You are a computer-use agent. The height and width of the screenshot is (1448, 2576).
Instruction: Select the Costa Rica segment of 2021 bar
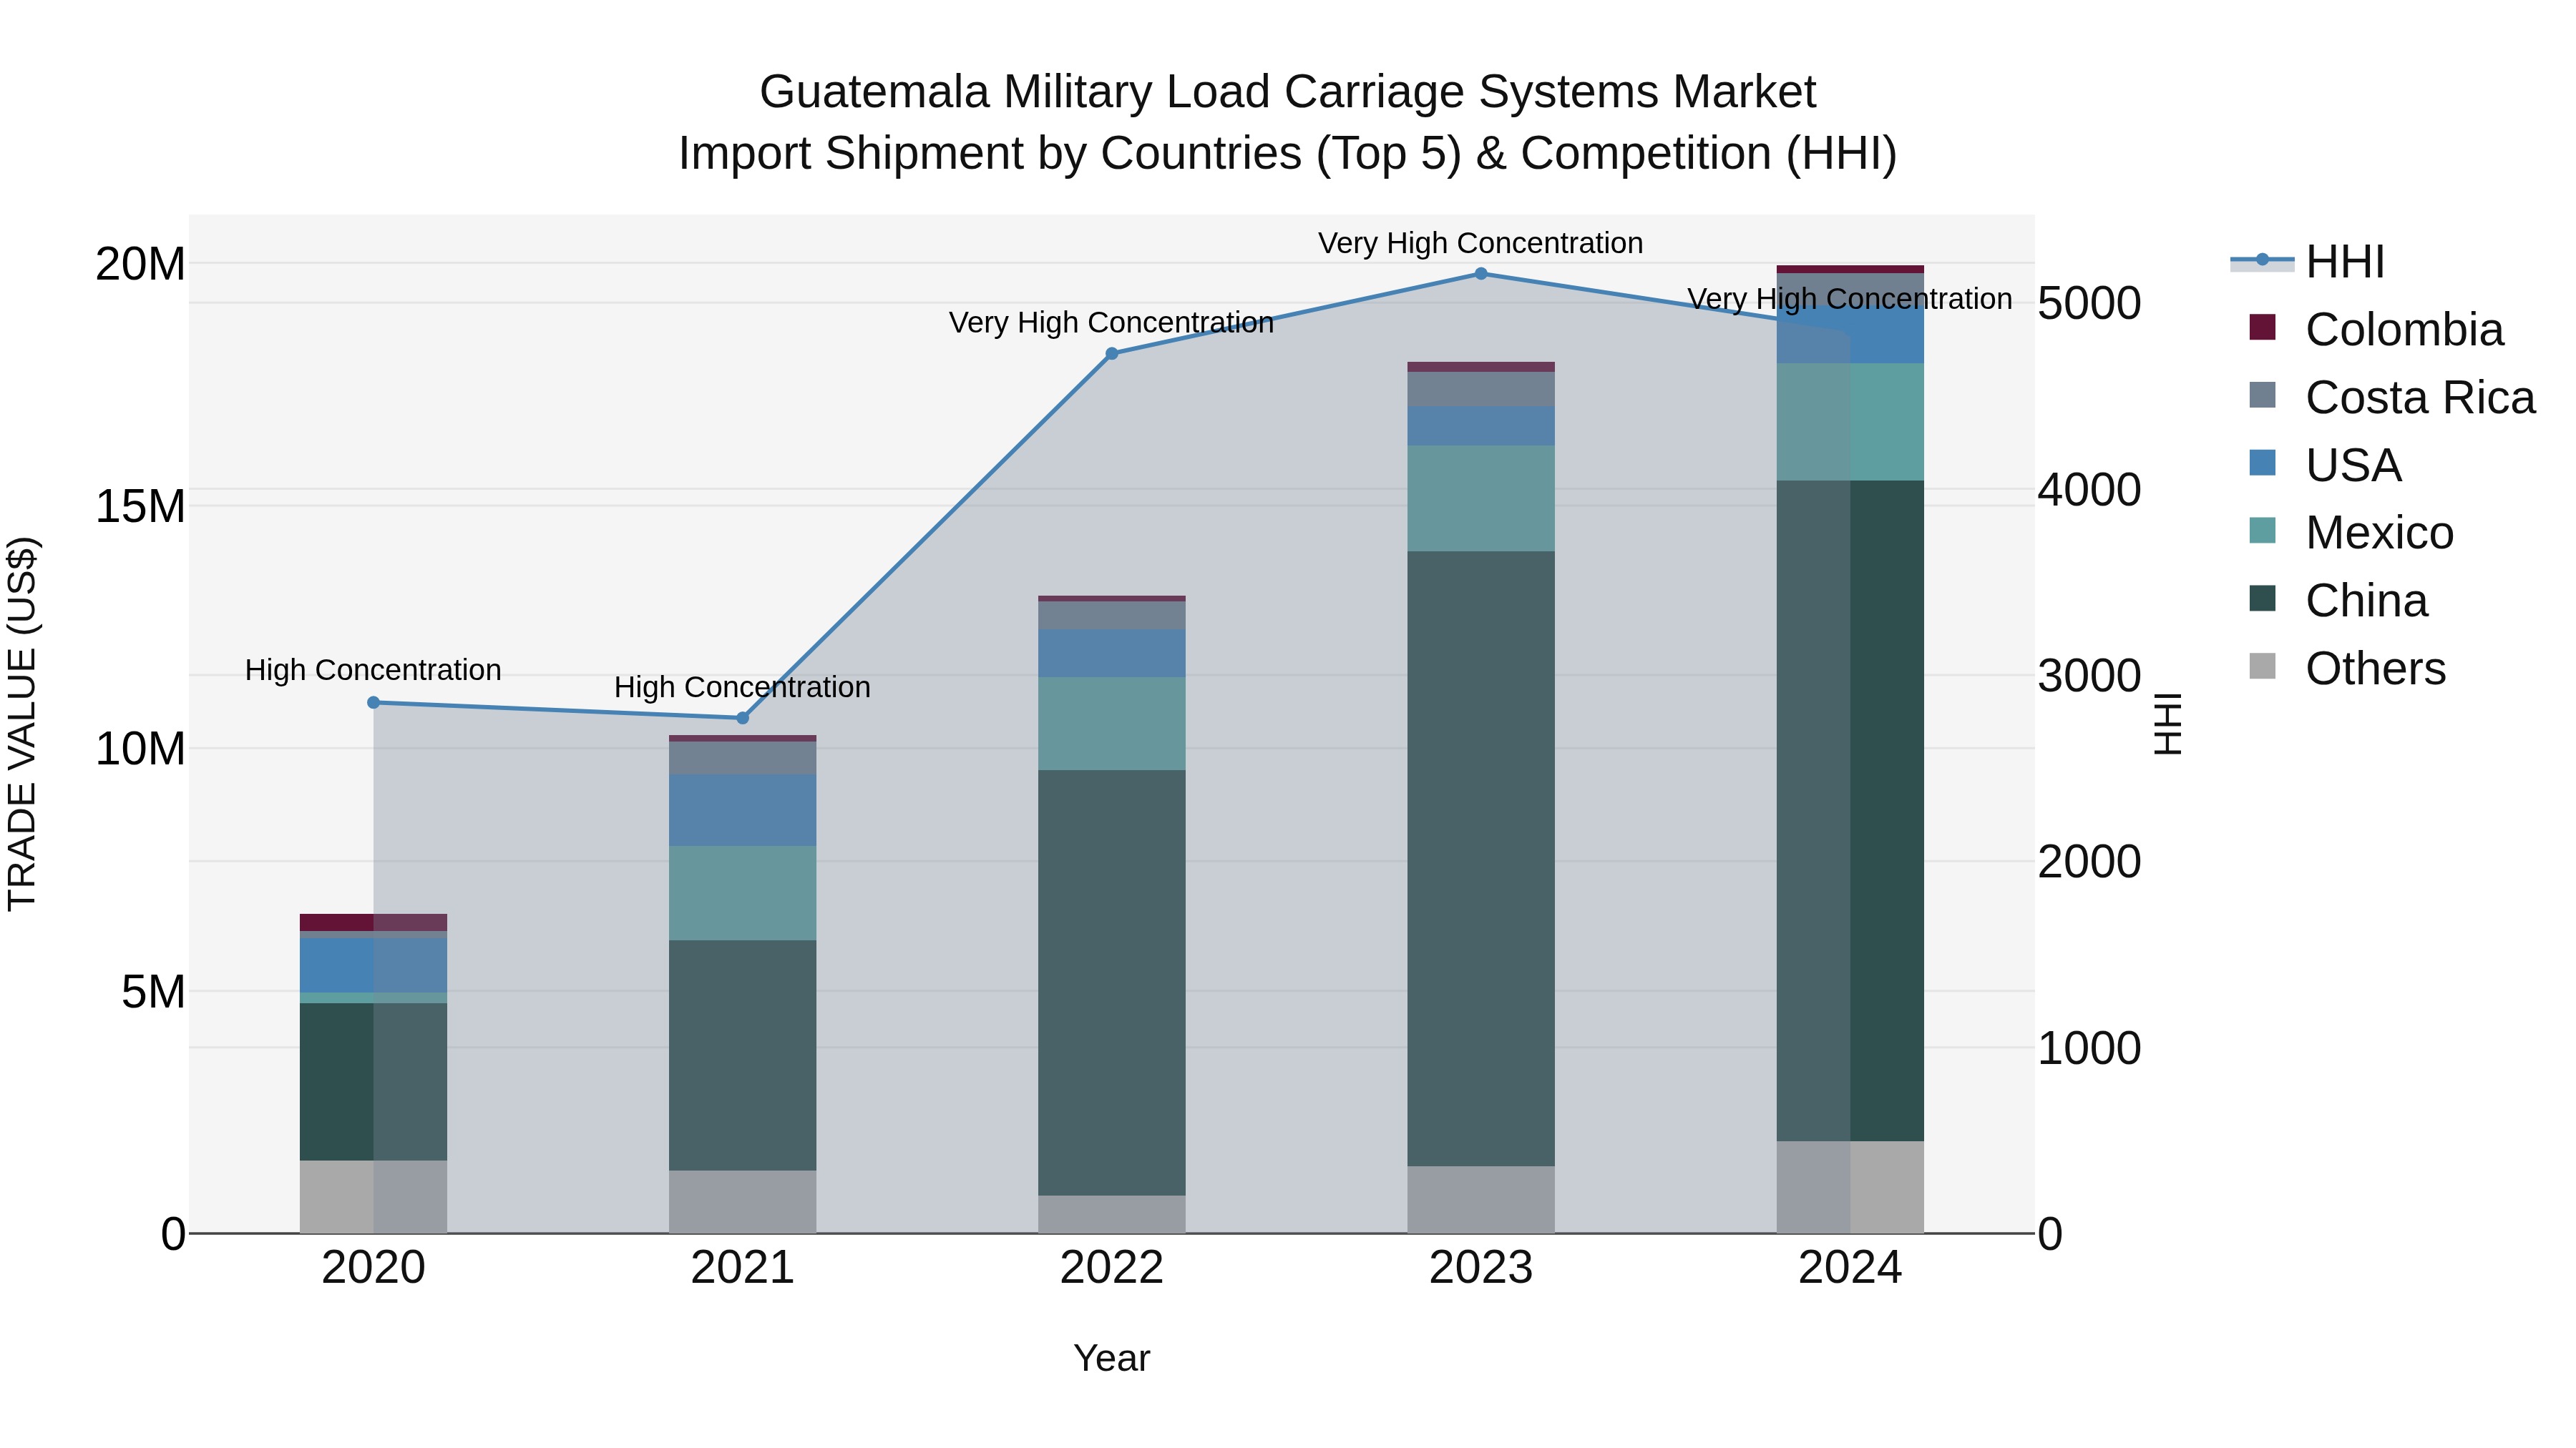[743, 757]
